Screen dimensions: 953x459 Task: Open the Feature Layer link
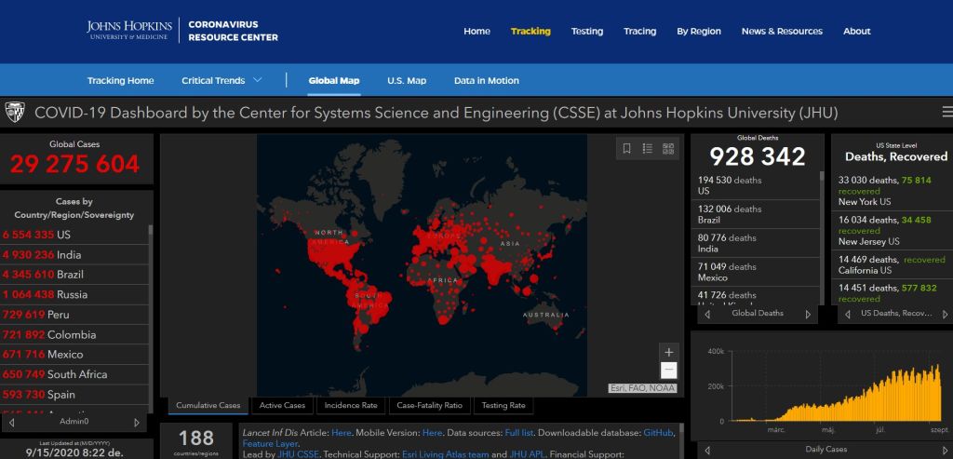[270, 444]
